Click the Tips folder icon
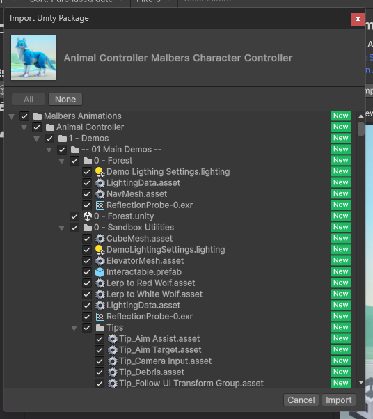 click(x=100, y=328)
